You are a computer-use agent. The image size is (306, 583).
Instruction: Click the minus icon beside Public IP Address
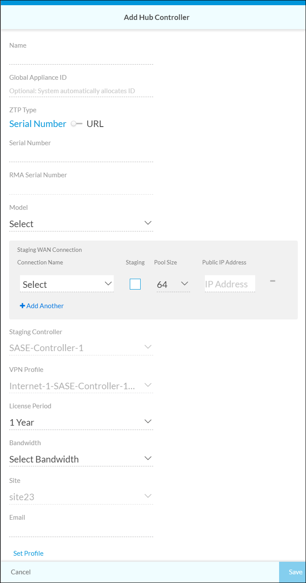coord(273,280)
